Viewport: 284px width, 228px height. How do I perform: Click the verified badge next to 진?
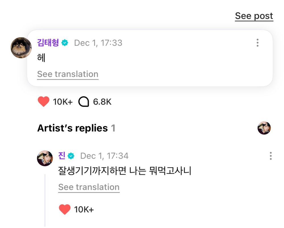71,156
